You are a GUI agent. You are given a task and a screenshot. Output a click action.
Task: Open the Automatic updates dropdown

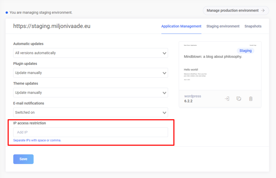point(90,53)
